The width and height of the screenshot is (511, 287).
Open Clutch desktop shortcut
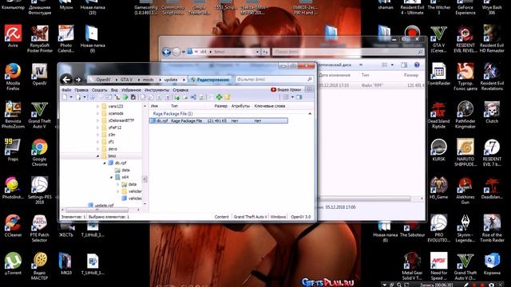click(492, 112)
